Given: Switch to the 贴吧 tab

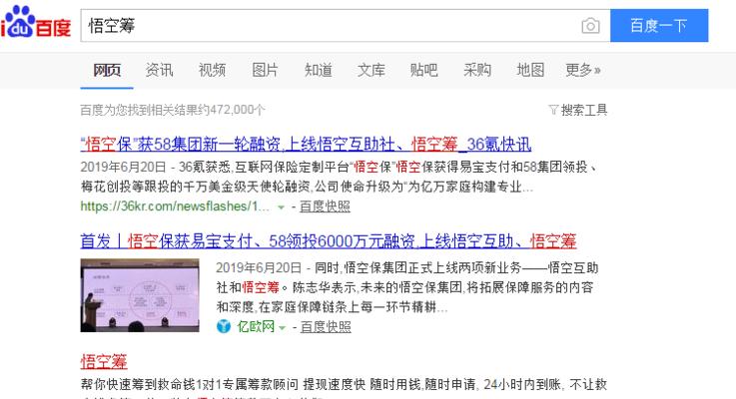Looking at the screenshot, I should click(x=423, y=71).
